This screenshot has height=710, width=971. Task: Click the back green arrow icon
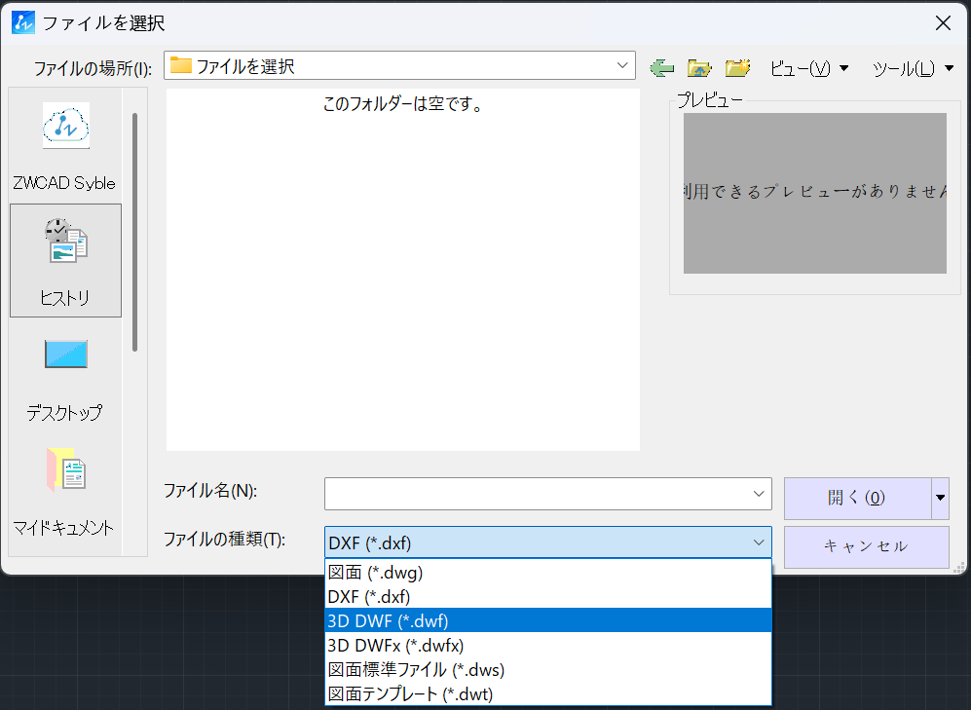(x=663, y=66)
